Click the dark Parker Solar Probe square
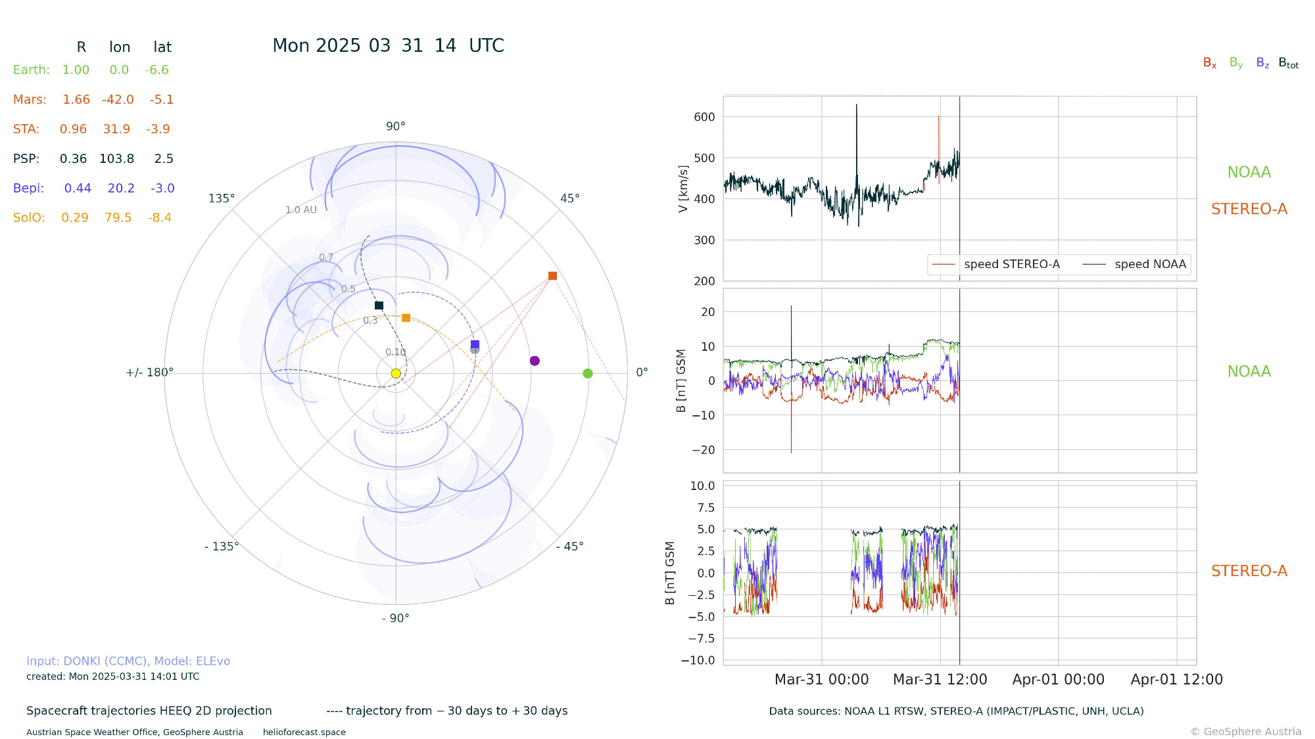The image size is (1315, 739). [x=379, y=305]
